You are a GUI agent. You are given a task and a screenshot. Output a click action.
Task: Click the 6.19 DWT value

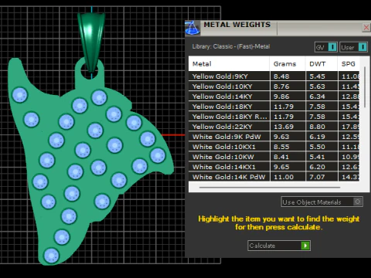coord(317,137)
